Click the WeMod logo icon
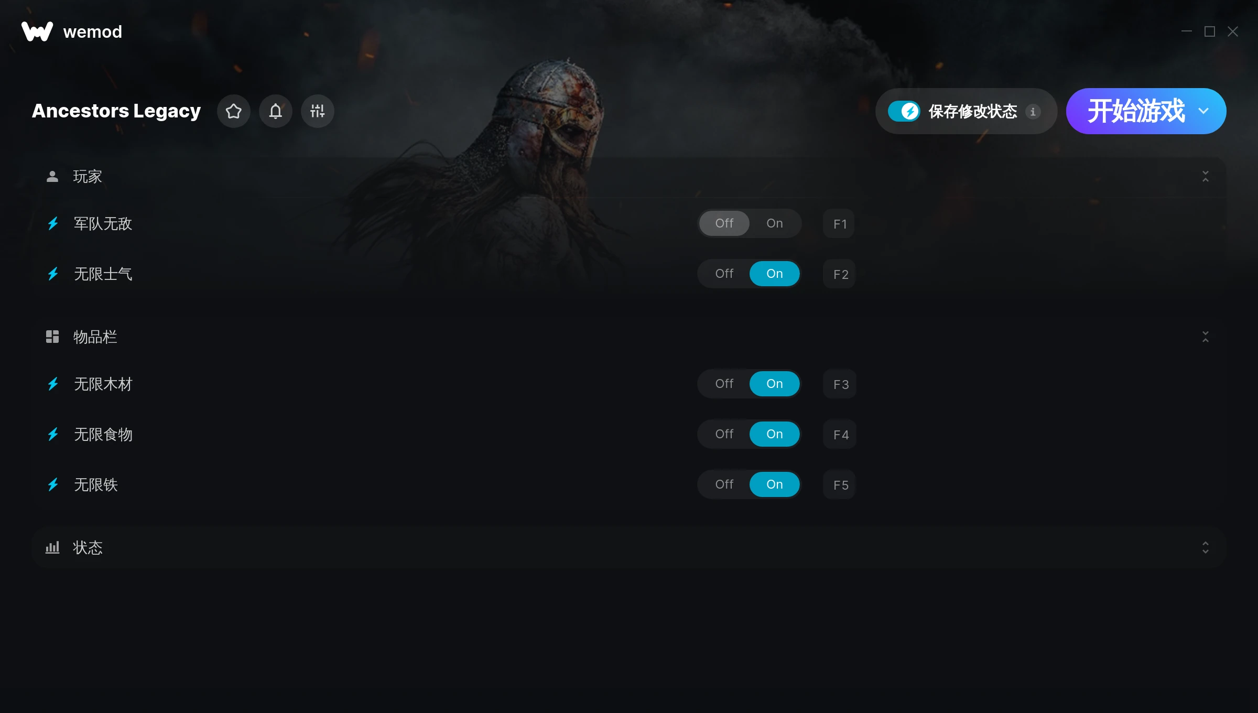 (x=37, y=31)
